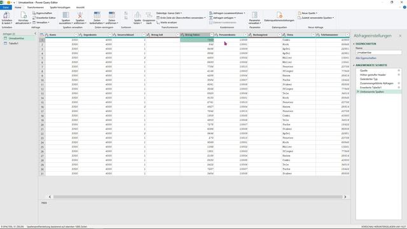Click the Spalten entfernen icon
Viewport: 407px width, 229px height.
point(80,15)
